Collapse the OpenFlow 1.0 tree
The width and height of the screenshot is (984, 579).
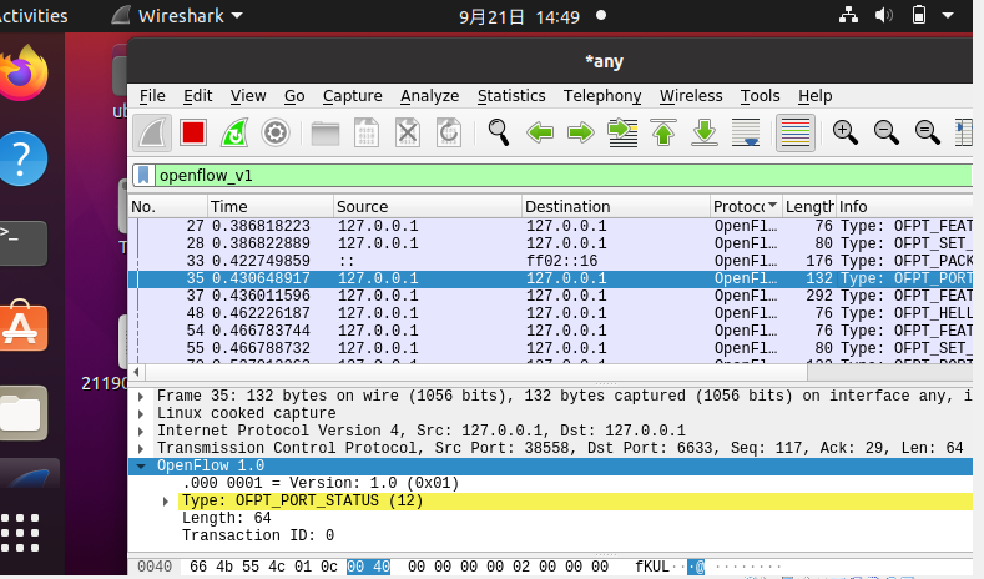(x=141, y=466)
